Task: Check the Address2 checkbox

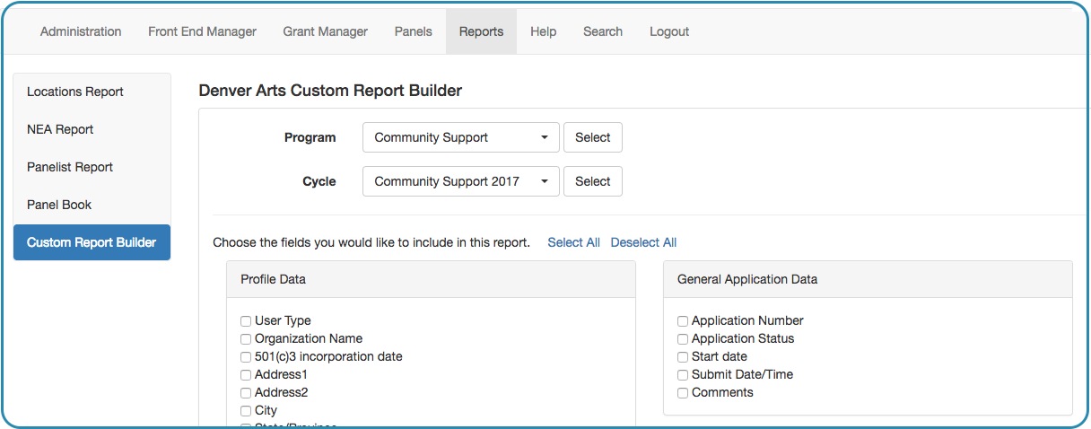Action: (x=246, y=393)
